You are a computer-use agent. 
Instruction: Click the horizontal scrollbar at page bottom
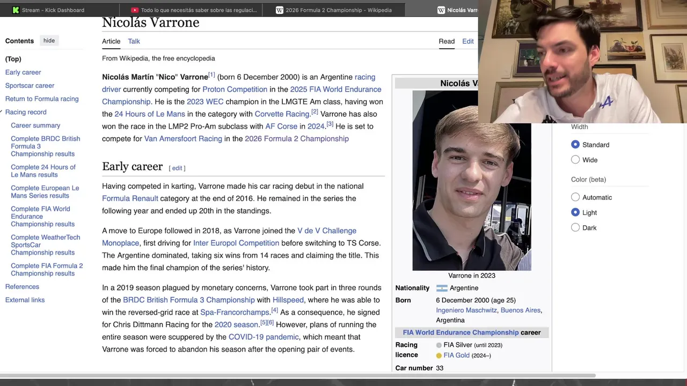[298, 375]
